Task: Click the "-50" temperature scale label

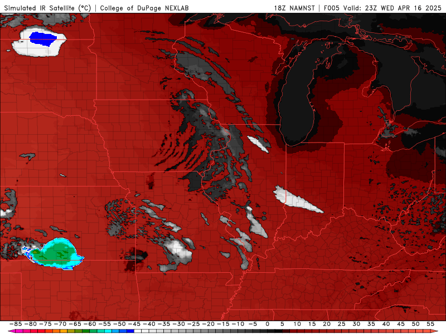Action: coord(119,324)
